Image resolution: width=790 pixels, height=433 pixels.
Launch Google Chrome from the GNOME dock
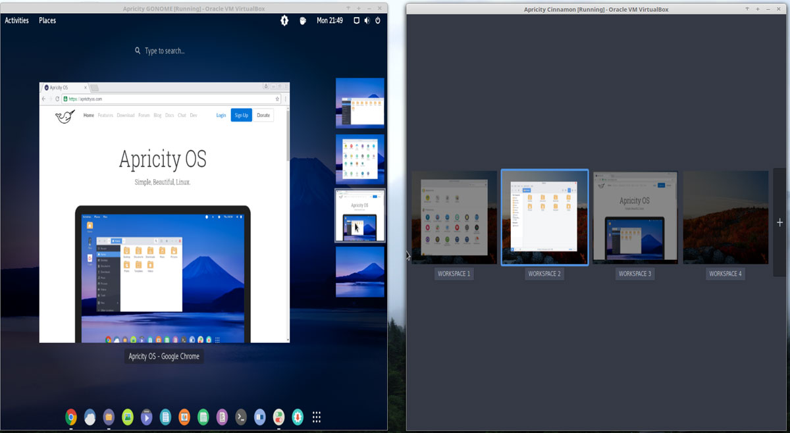coord(71,417)
